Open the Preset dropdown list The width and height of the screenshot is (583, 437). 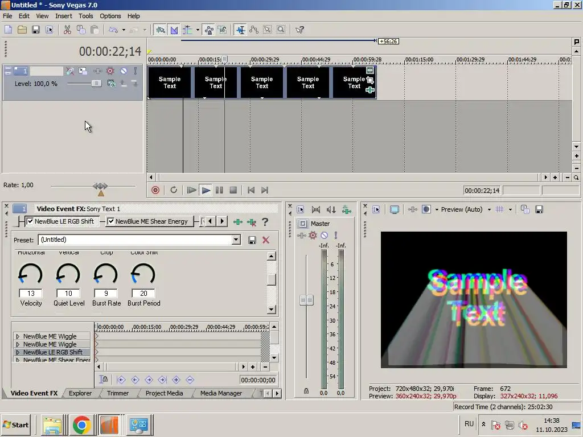[236, 240]
